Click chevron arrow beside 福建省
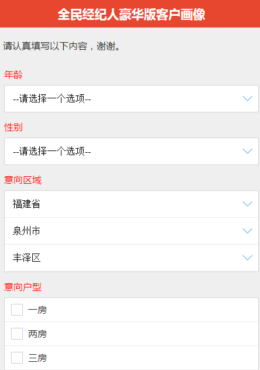 tap(248, 204)
